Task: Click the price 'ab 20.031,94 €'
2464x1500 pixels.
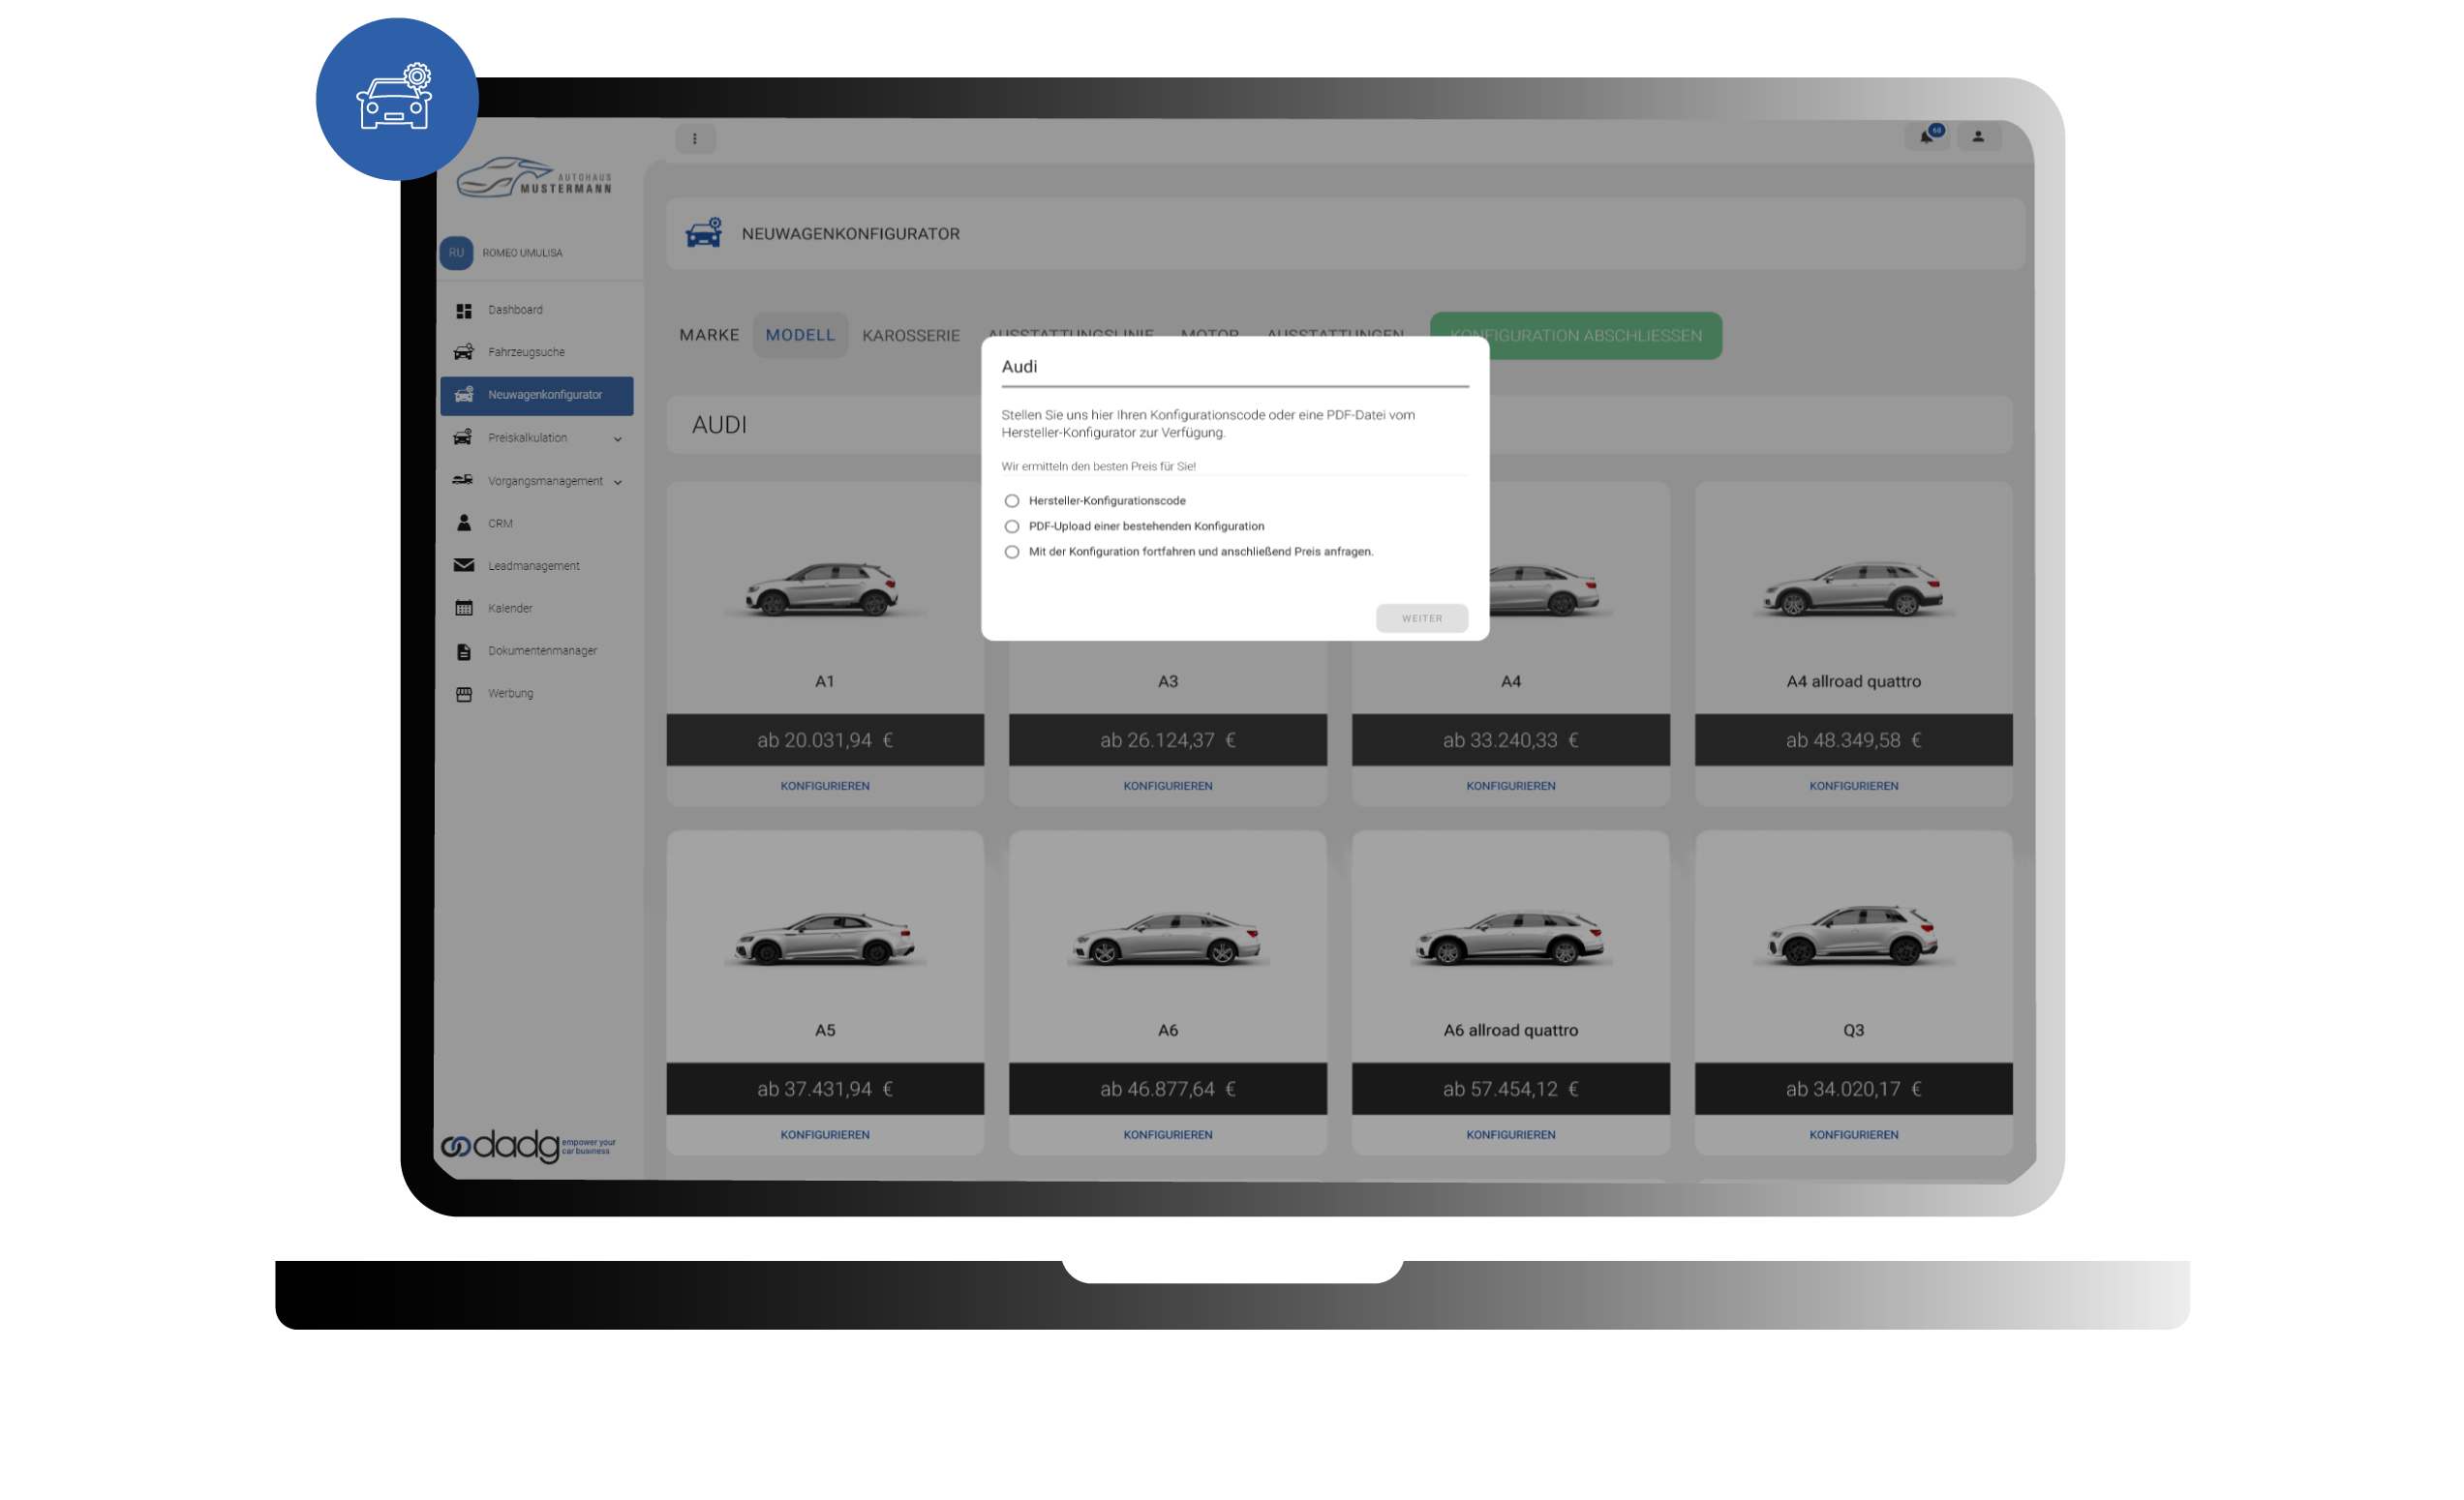Action: (x=825, y=740)
